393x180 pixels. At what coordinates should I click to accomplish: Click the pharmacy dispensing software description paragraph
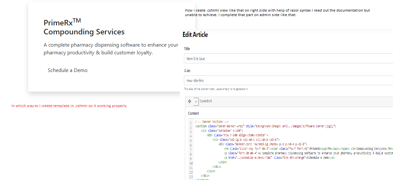(111, 49)
